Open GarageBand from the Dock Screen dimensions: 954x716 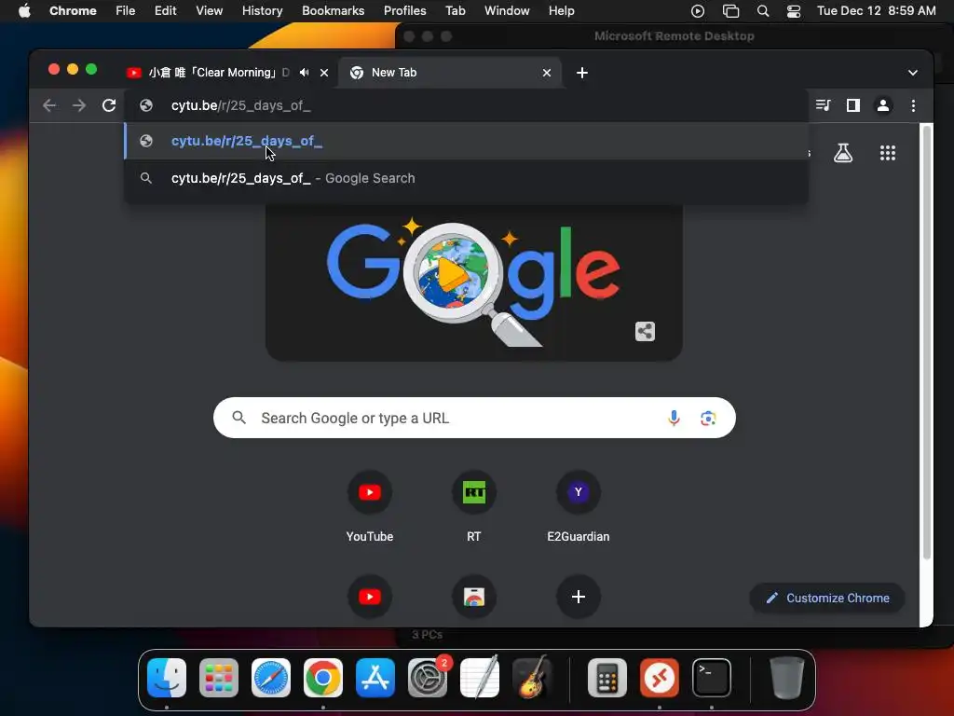[x=532, y=678]
